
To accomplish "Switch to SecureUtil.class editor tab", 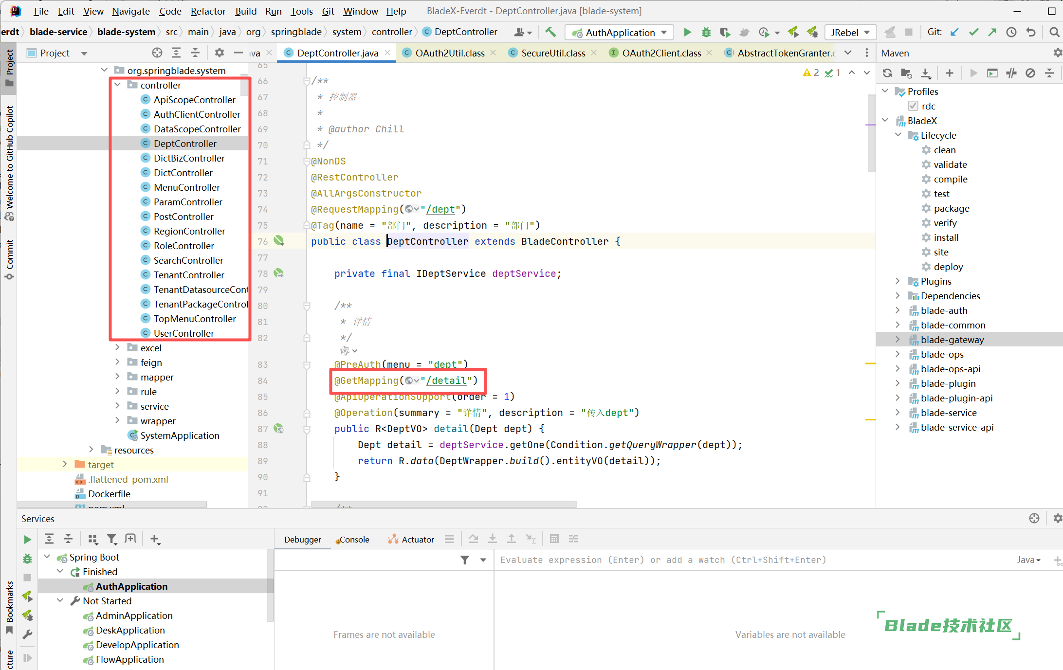I will (553, 53).
